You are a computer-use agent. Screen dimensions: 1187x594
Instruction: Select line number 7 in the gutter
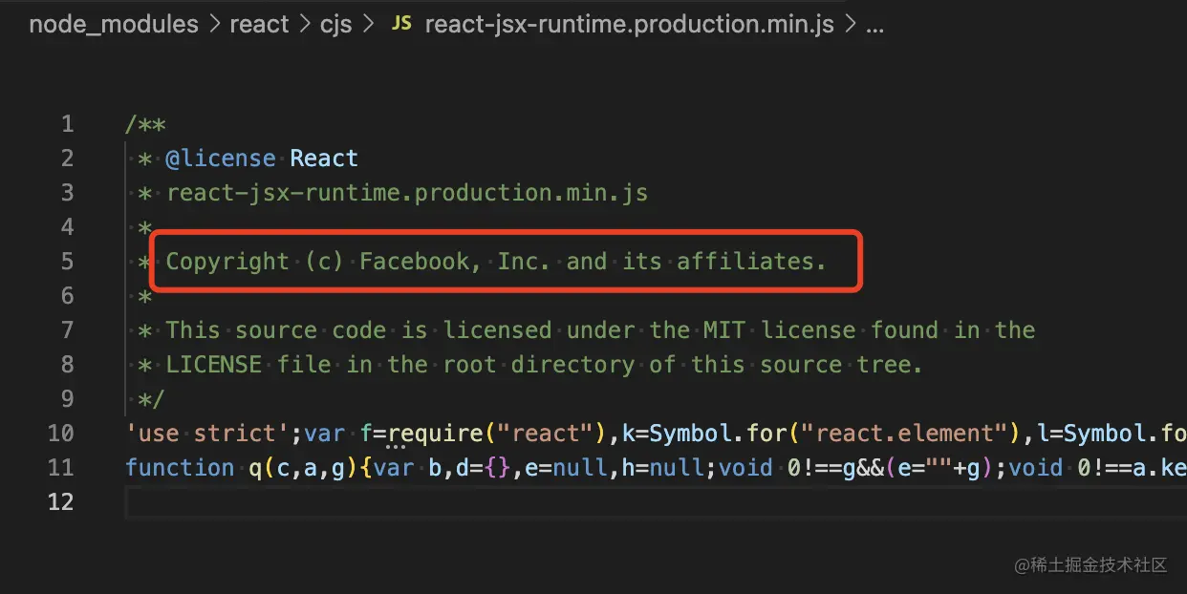(67, 330)
